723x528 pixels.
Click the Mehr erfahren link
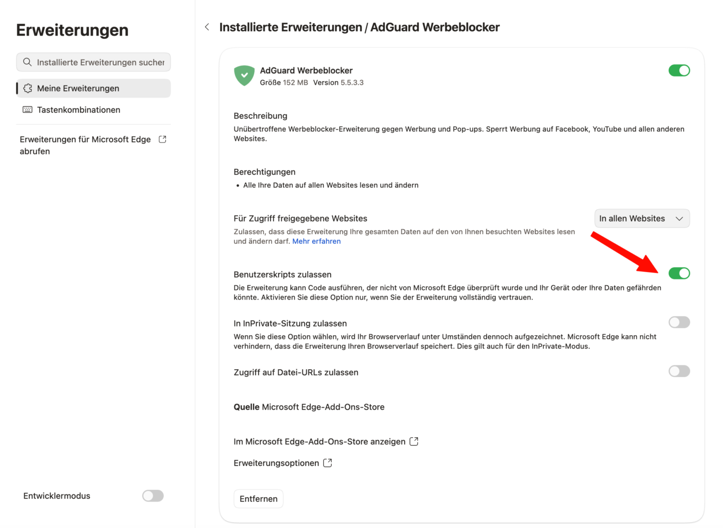[x=316, y=241]
